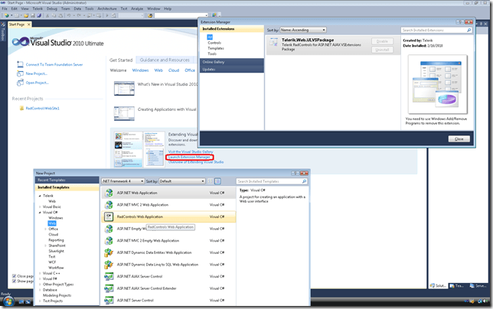Switch New Project list to medium icons view
The width and height of the screenshot is (493, 309).
[217, 181]
